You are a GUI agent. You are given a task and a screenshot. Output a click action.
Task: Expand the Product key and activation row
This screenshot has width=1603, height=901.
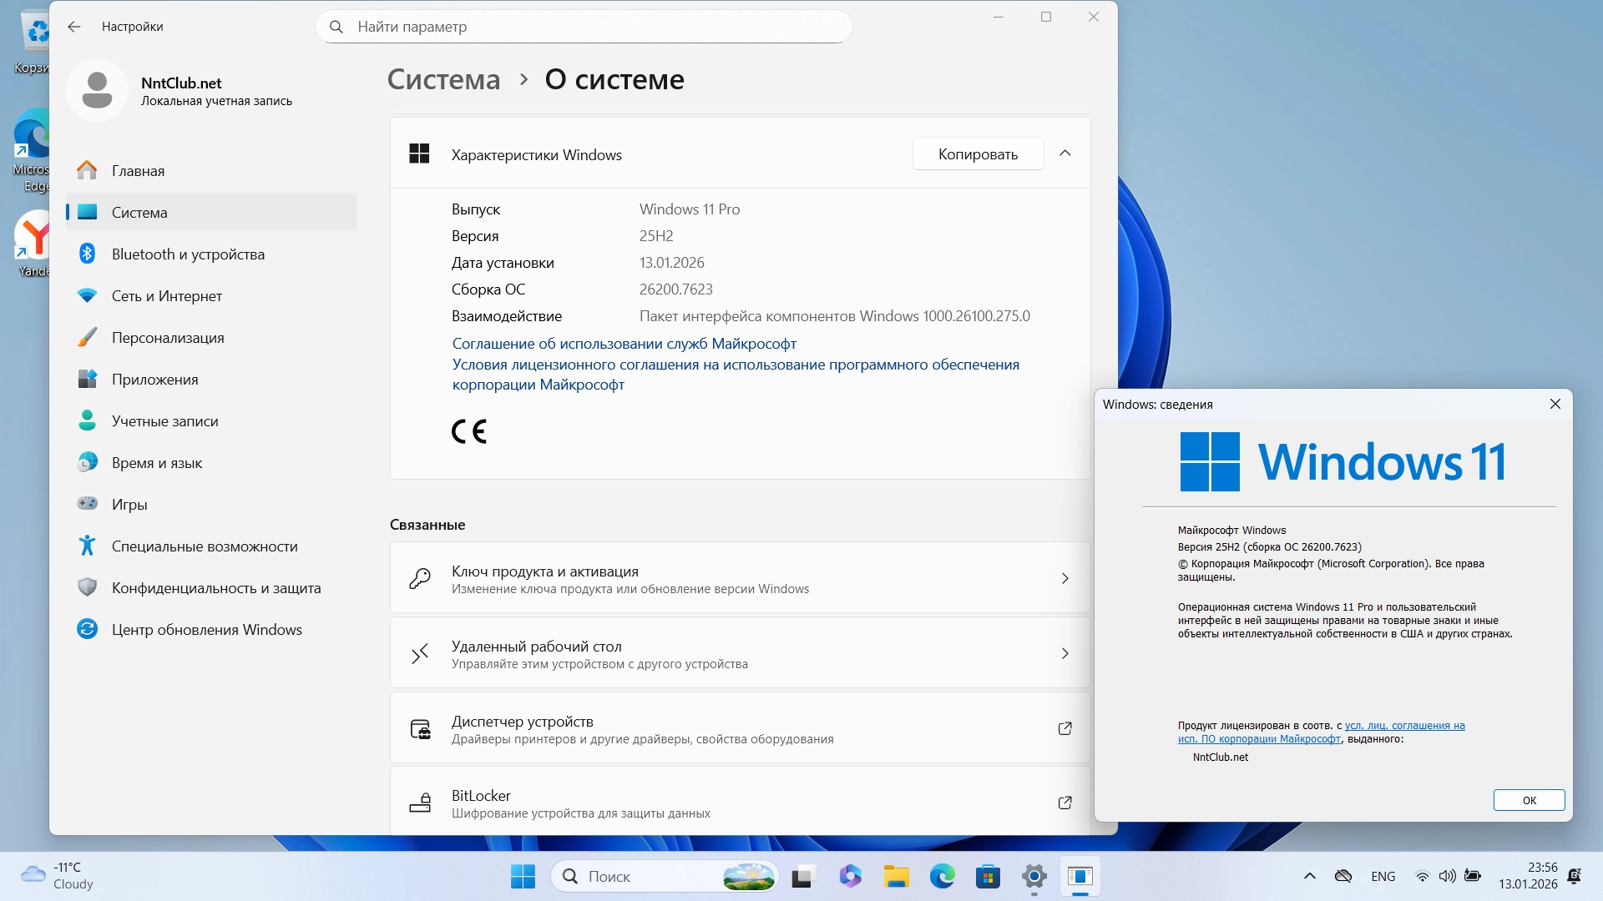pyautogui.click(x=1064, y=578)
